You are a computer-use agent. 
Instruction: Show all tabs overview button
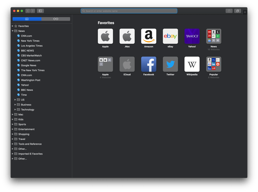click(x=238, y=11)
